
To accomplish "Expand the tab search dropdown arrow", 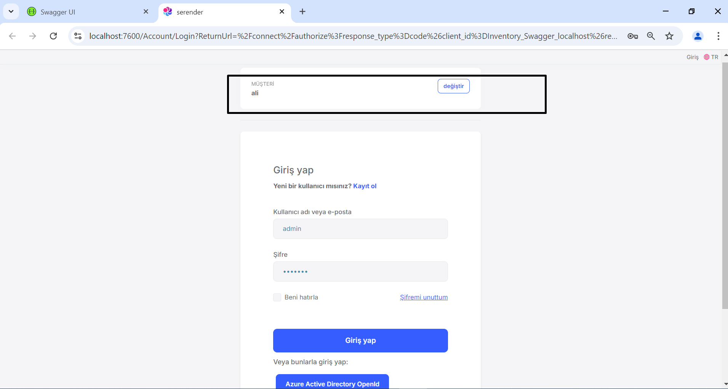I will point(11,11).
